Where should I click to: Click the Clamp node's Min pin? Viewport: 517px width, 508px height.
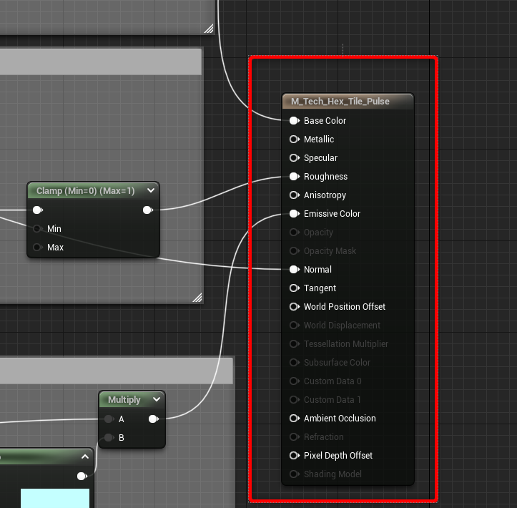38,229
